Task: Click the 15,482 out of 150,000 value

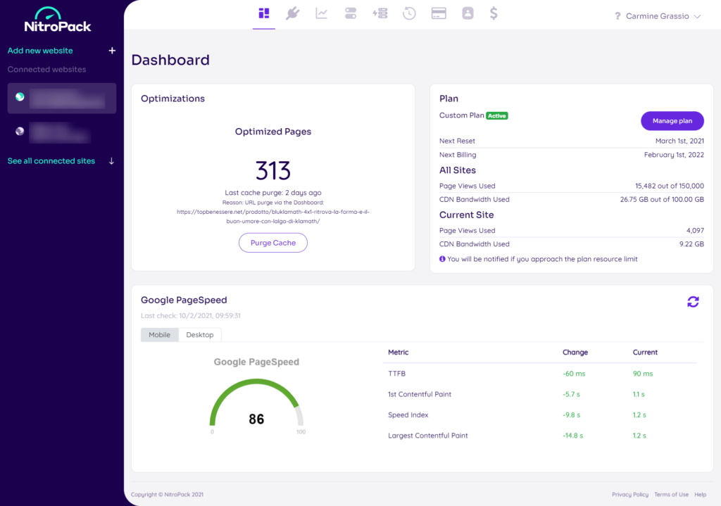Action: pyautogui.click(x=670, y=186)
